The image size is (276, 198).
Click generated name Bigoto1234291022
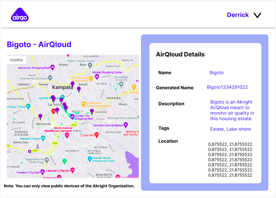(x=227, y=87)
